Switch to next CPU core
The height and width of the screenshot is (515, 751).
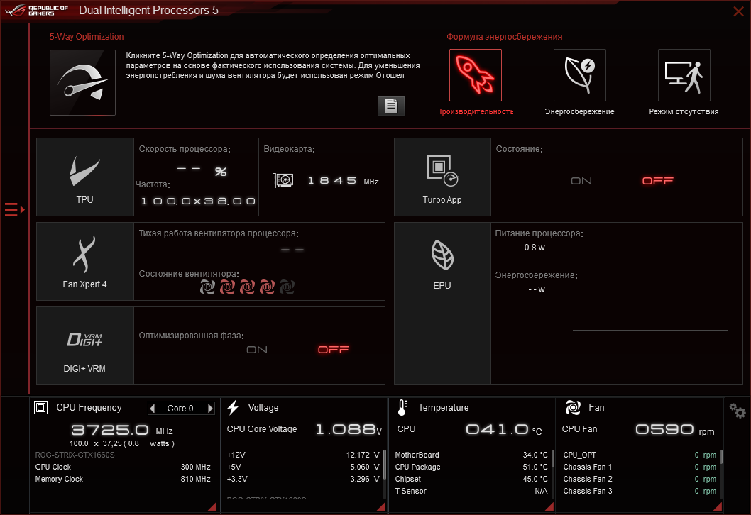pyautogui.click(x=210, y=409)
